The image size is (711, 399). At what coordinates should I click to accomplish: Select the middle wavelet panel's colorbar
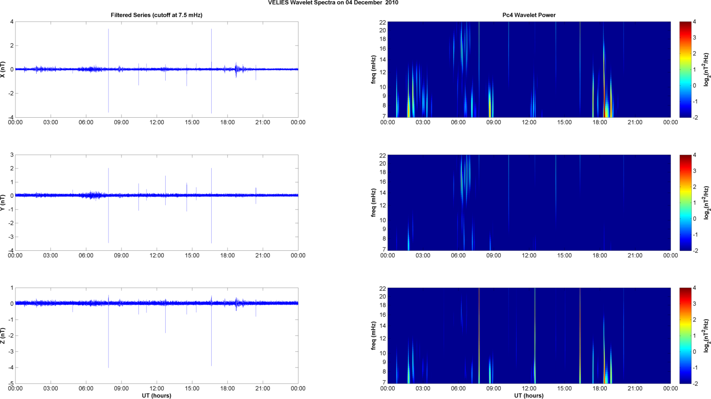685,203
